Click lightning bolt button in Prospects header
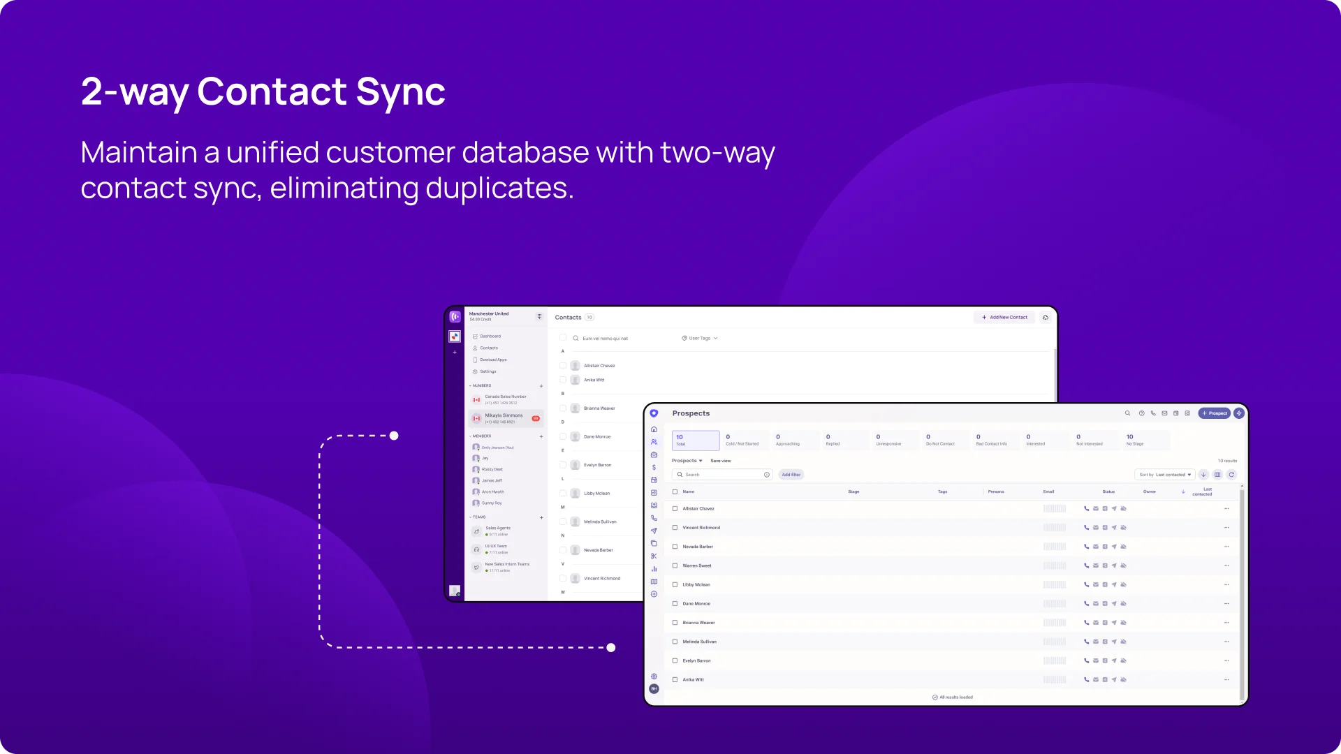Viewport: 1341px width, 754px height. (1239, 413)
